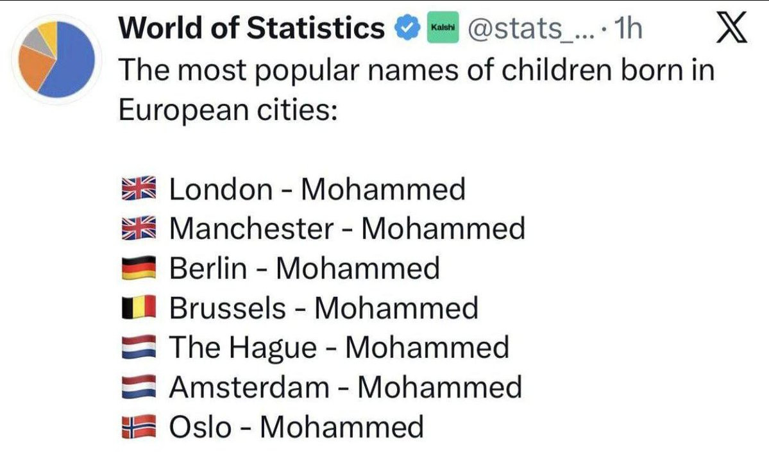Click the Dutch flag beside Amsterdam
This screenshot has height=465, width=769.
[x=139, y=387]
